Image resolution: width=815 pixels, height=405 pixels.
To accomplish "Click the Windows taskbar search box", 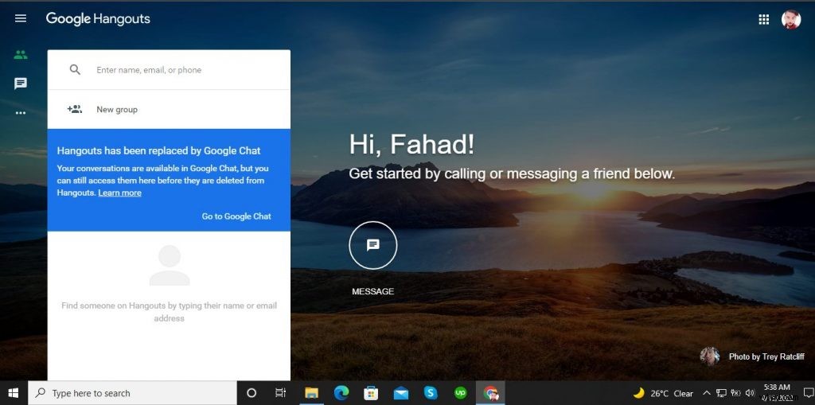I will click(x=134, y=393).
